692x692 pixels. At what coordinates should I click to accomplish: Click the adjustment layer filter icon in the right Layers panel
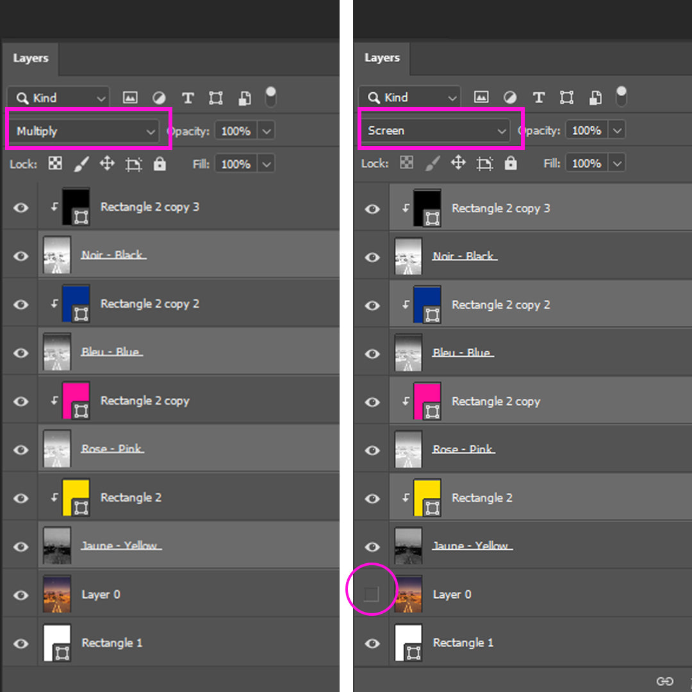pos(510,97)
